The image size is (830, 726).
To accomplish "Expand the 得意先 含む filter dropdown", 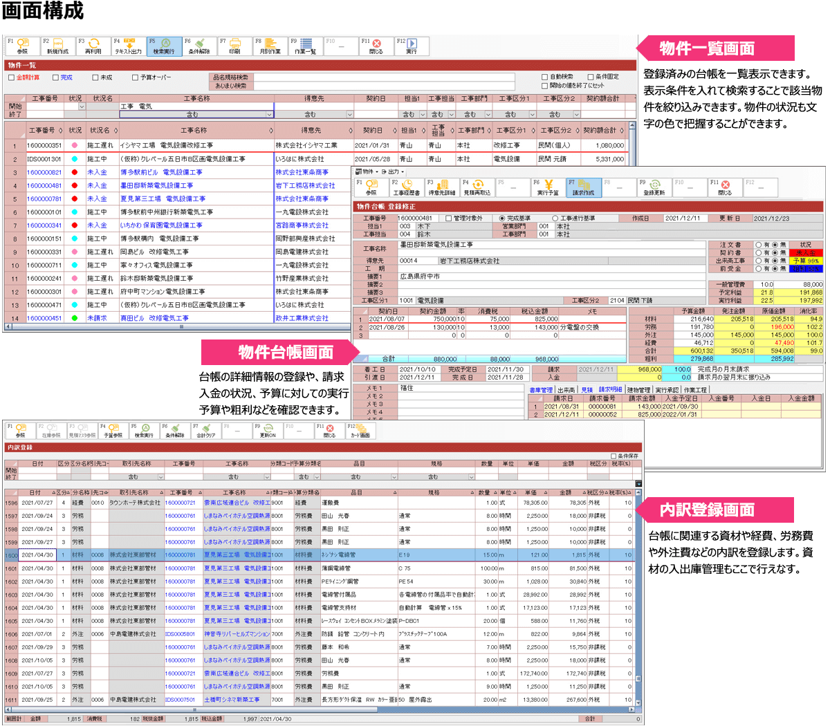I will 349,115.
